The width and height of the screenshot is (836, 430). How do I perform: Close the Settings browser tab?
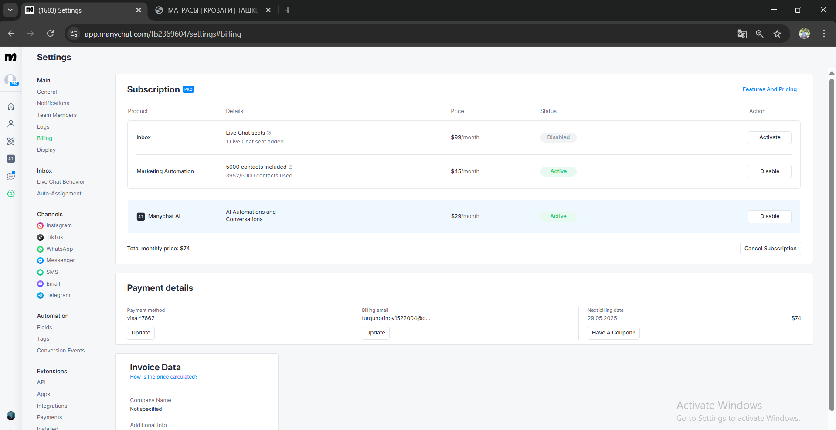tap(139, 10)
